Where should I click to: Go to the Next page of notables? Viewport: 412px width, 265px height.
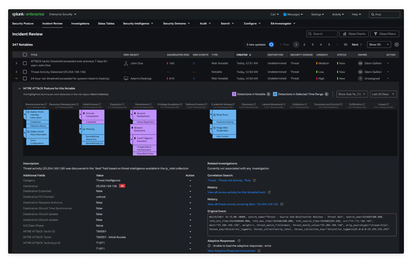pos(357,44)
